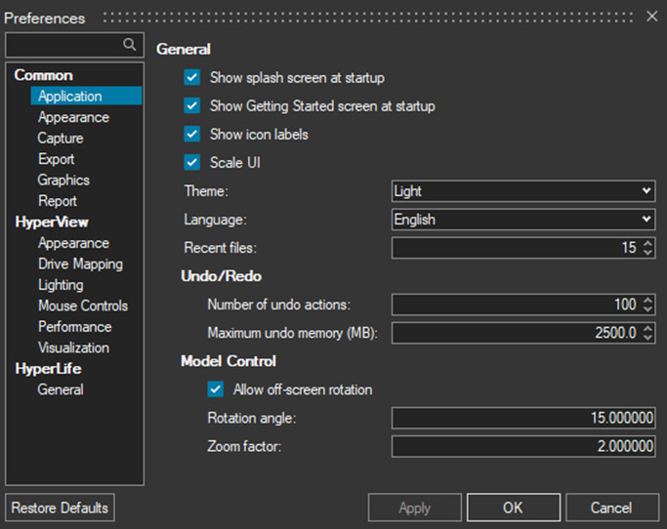
Task: Select Mouse Controls under HyperView
Action: tap(83, 306)
